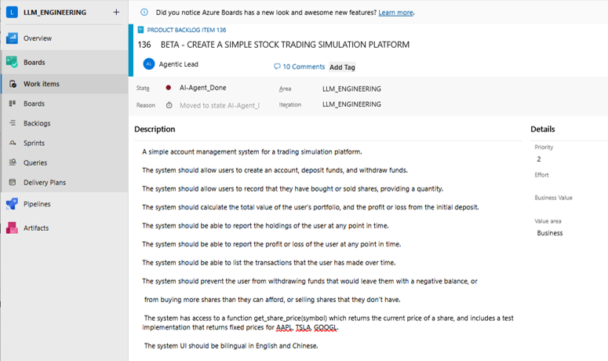Open the Iteration path field
Viewport: 608px width, 361px height.
[x=351, y=104]
